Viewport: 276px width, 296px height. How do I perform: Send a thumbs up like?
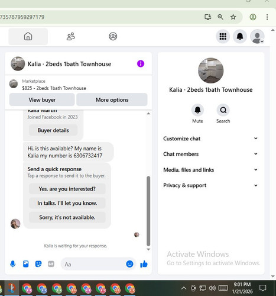(x=144, y=264)
